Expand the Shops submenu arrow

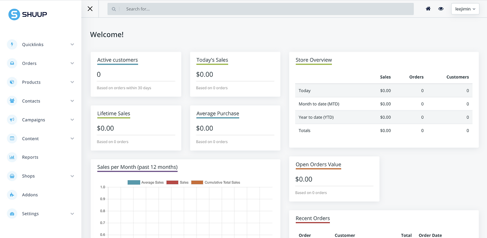coord(72,176)
